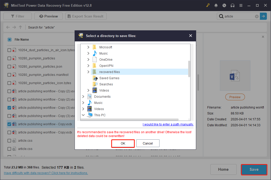Viewport: 271px width, 180px height.
Task: Toggle the select-all File Name checkbox
Action: point(10,39)
